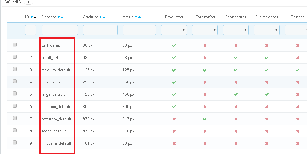307x154 pixels.
Task: Click the scene_default image type name
Action: coord(54,131)
